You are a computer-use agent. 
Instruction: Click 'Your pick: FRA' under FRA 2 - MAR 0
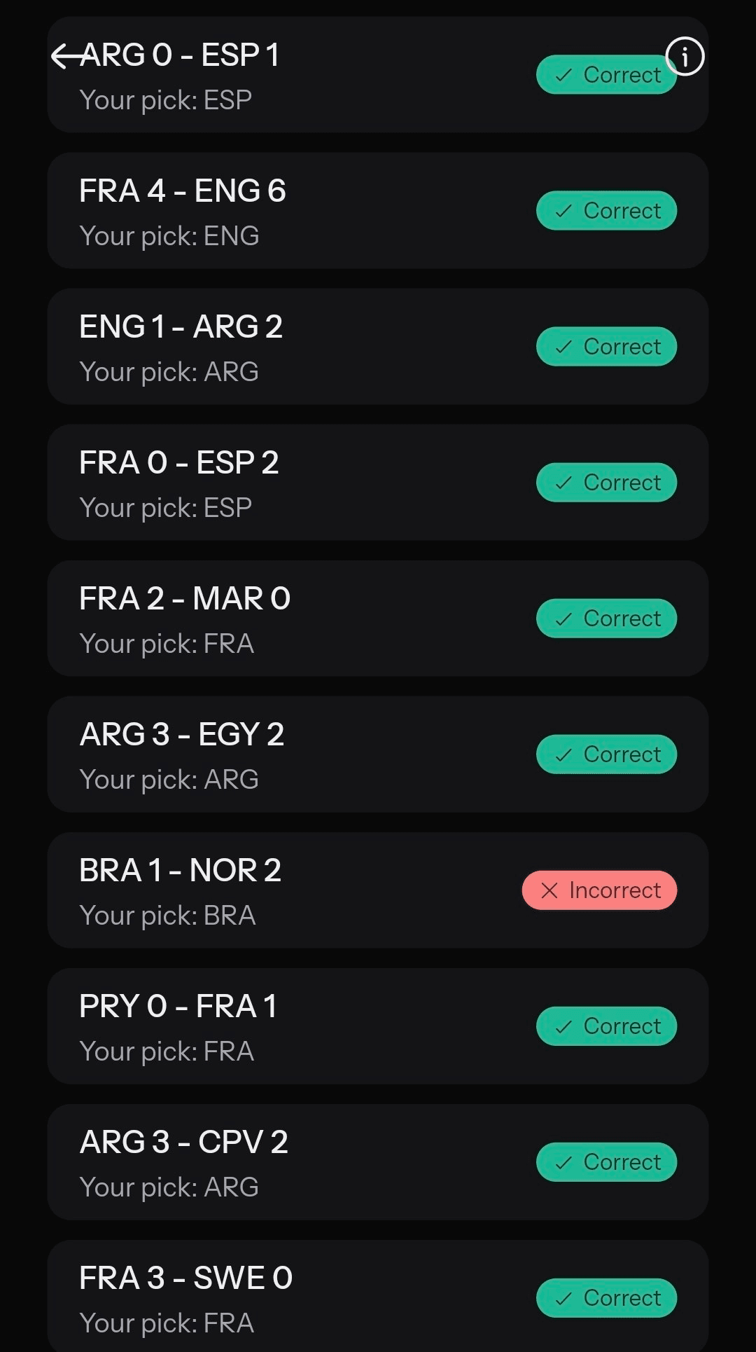click(x=167, y=644)
